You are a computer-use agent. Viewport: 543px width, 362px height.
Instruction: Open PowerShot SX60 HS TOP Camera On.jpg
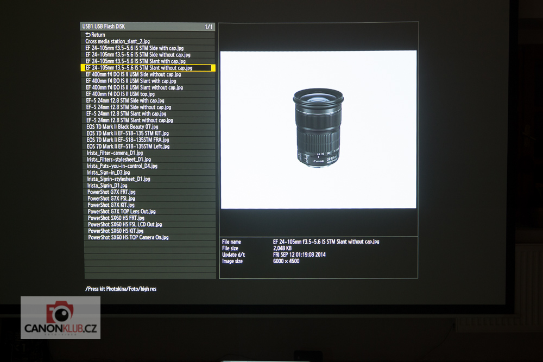128,238
